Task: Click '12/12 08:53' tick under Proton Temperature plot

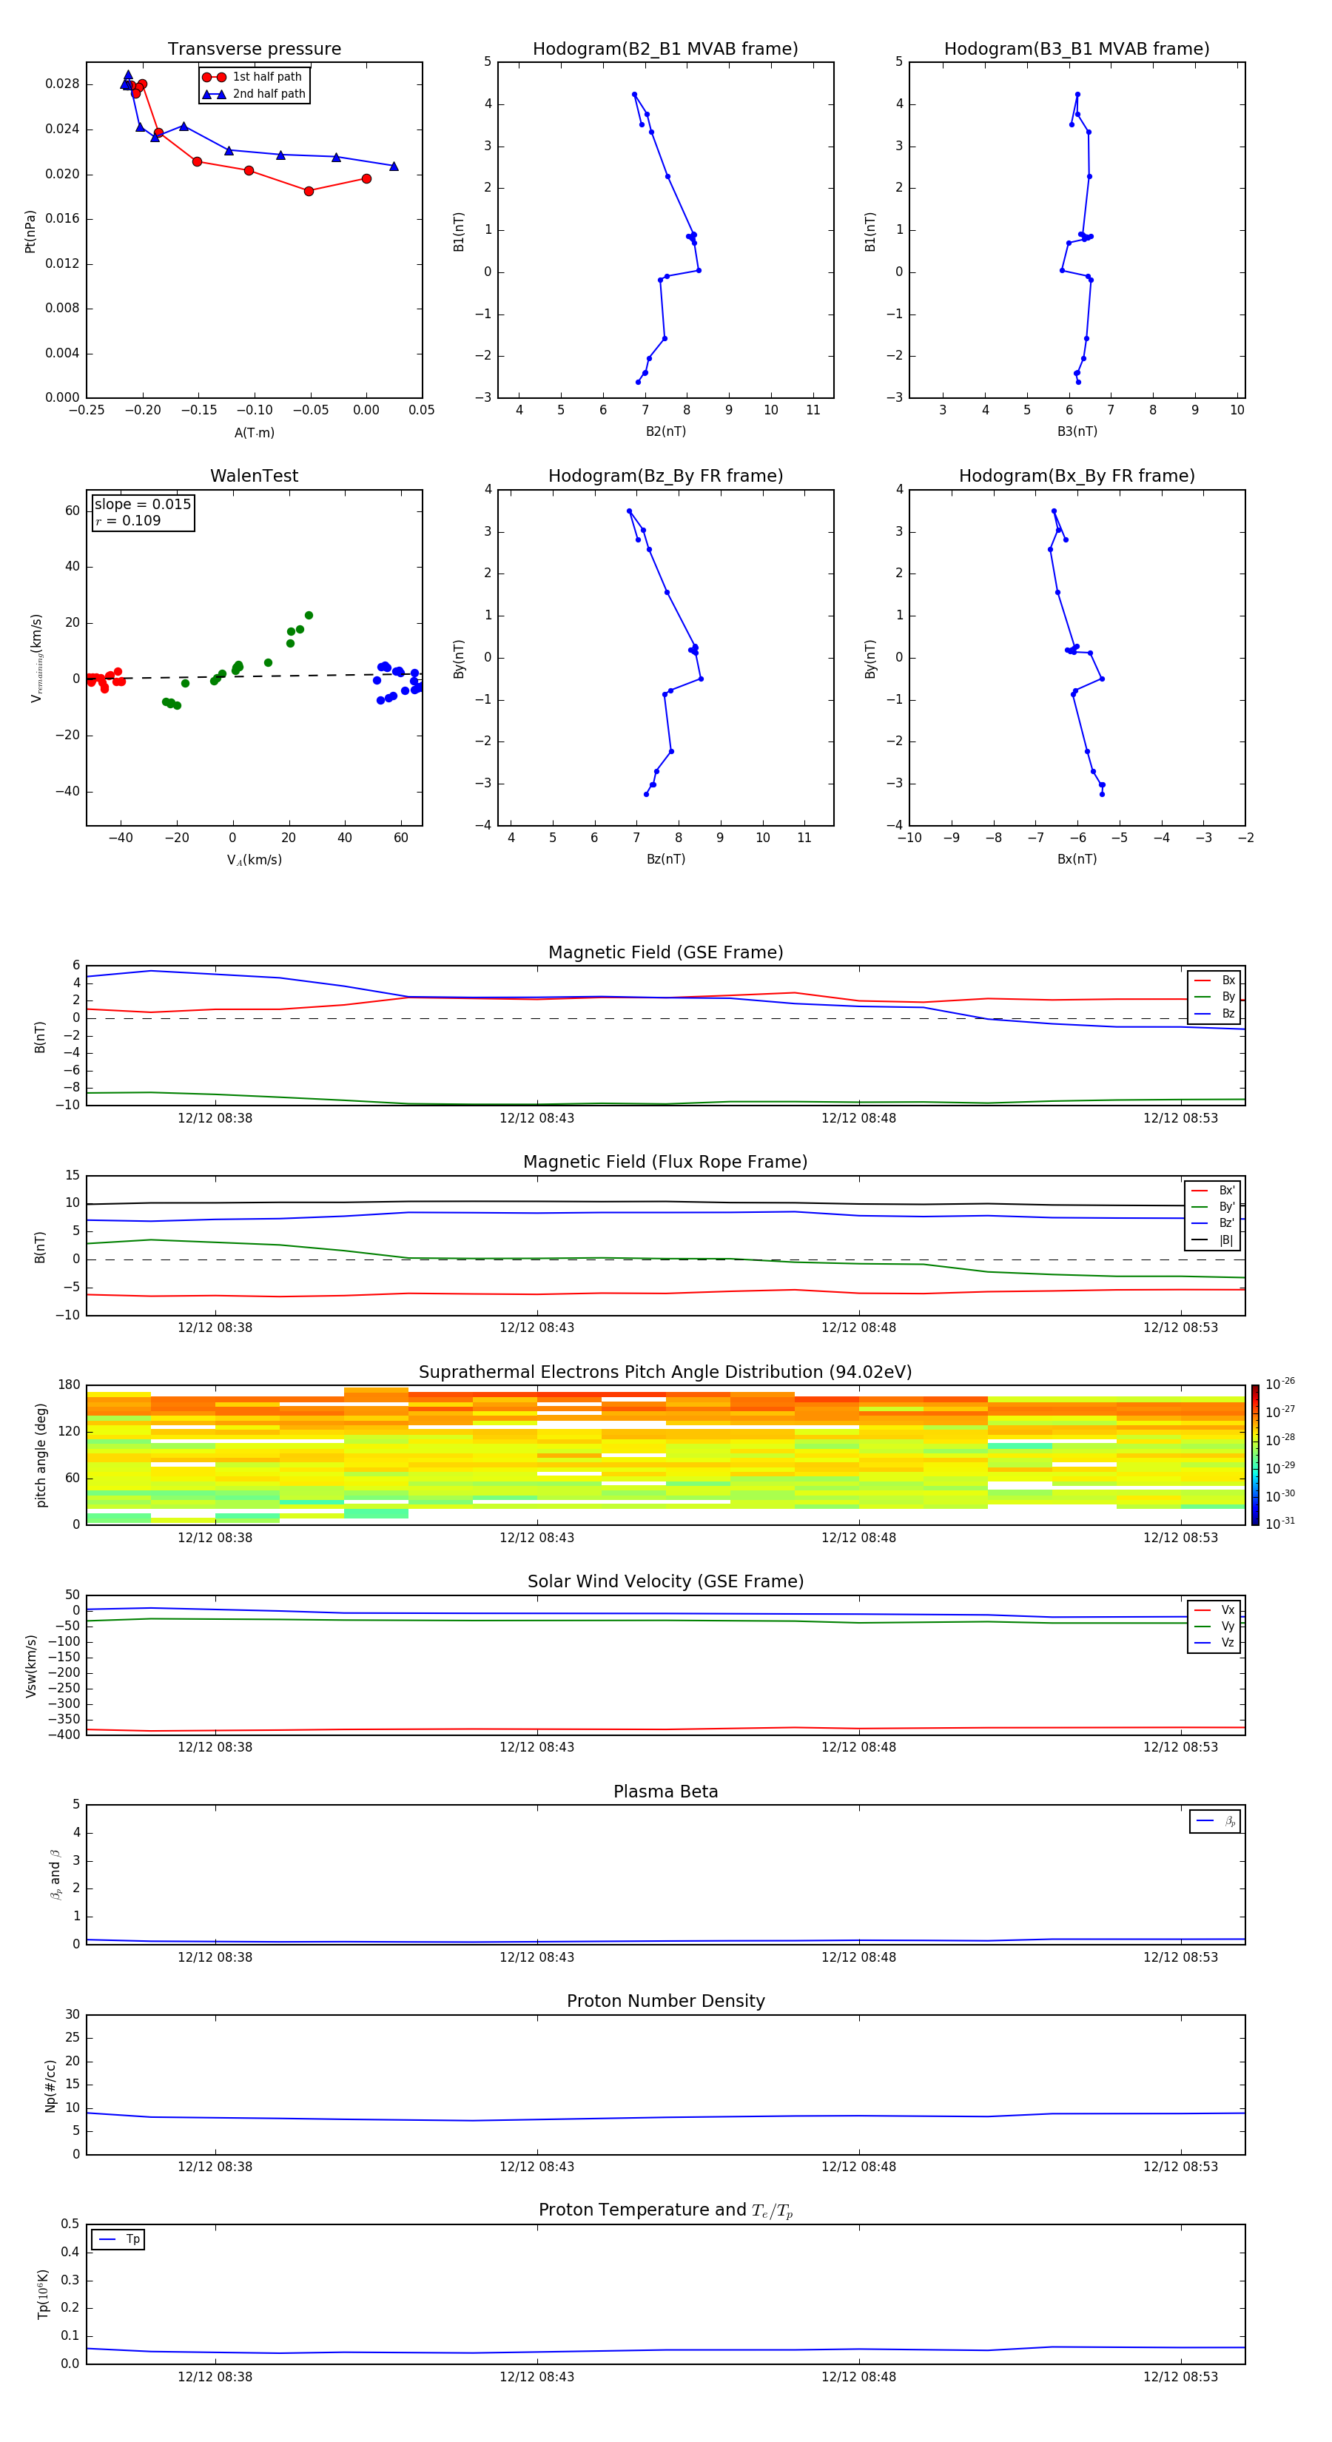Action: coord(1180,2377)
